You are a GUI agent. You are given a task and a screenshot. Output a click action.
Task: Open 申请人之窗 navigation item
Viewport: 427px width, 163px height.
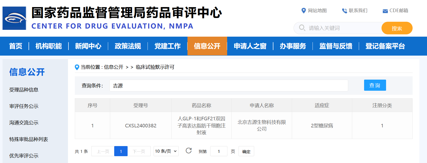pyautogui.click(x=250, y=46)
